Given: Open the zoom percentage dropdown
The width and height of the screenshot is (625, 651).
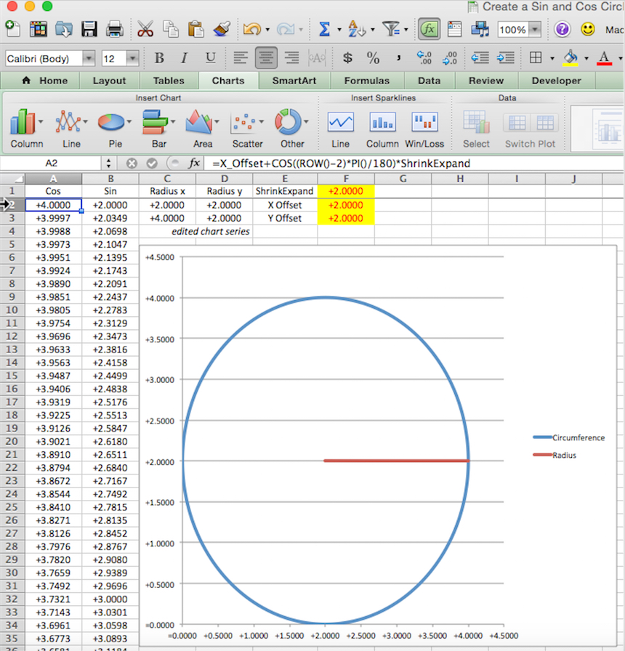Looking at the screenshot, I should point(536,30).
